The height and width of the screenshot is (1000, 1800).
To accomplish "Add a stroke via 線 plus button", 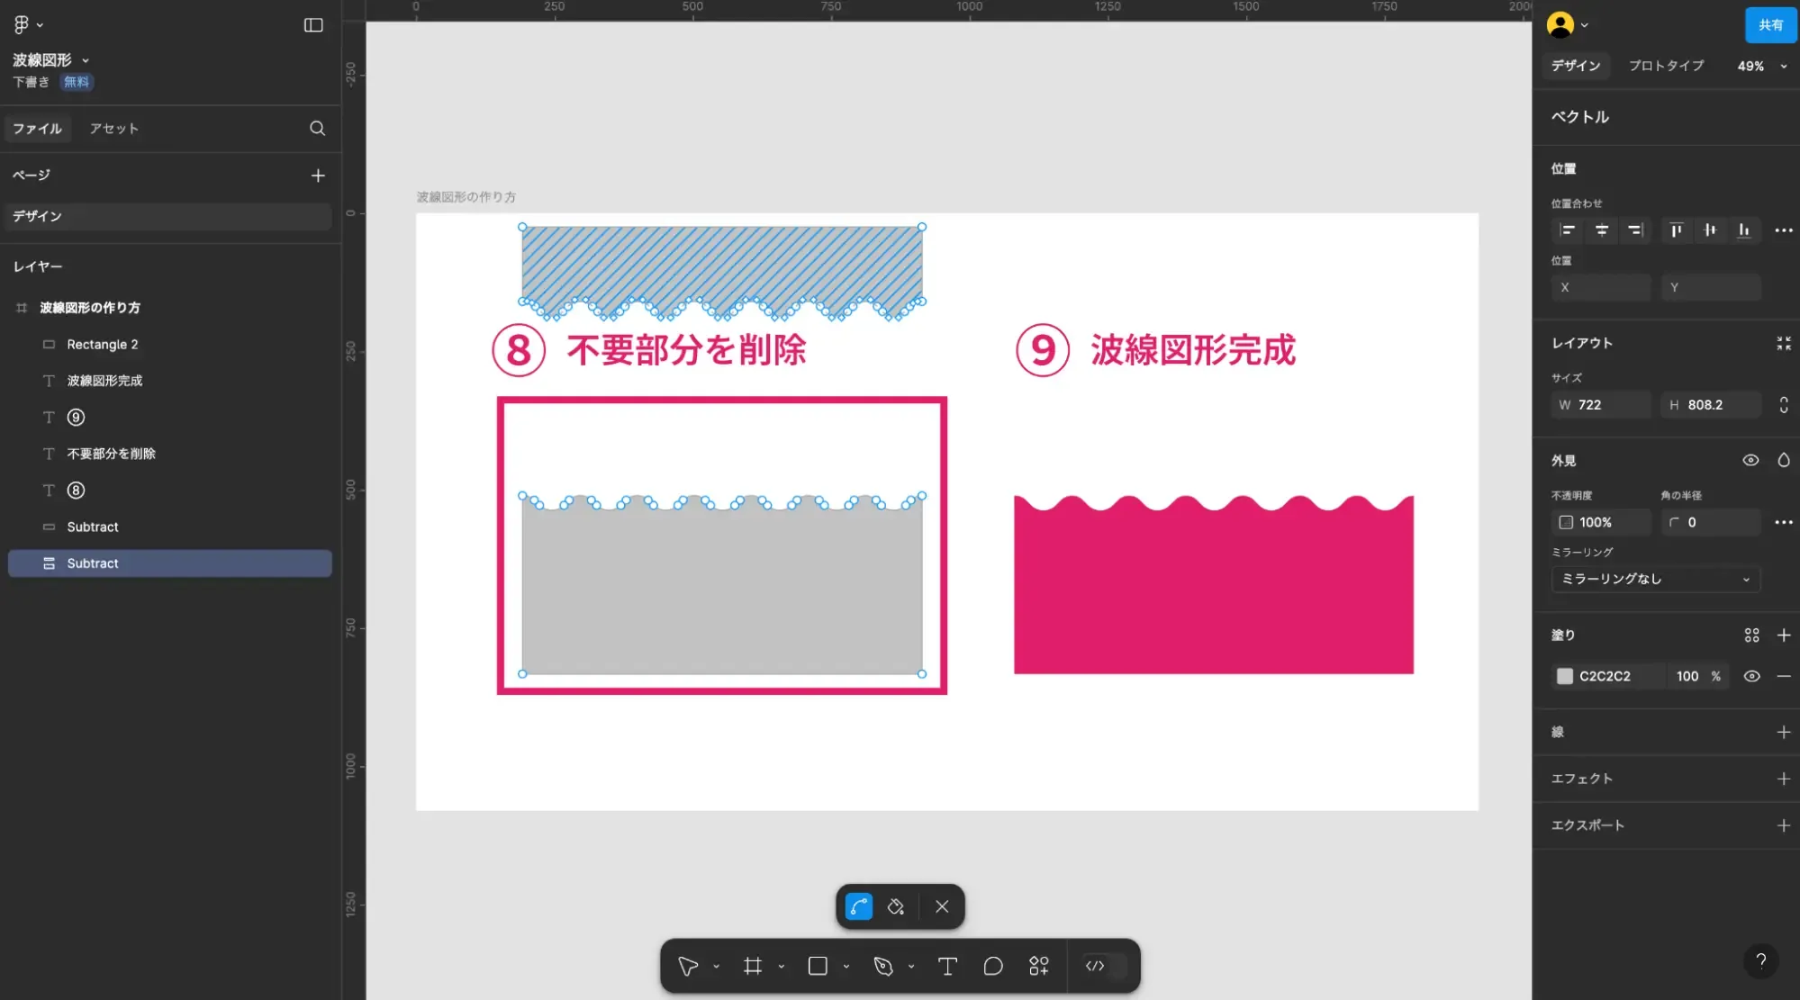I will pyautogui.click(x=1784, y=732).
